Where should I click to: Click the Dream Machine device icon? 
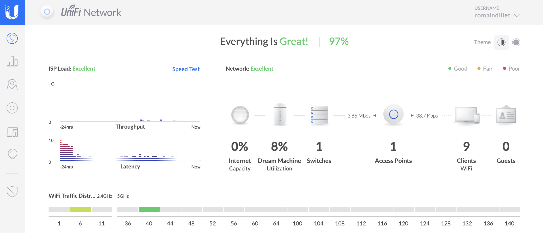coord(280,115)
